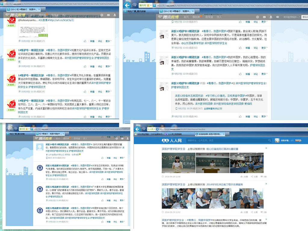Click 转播 on the 10月12日 21:15 post
Image resolution: width=308 pixels, height=231 pixels.
coord(109,179)
